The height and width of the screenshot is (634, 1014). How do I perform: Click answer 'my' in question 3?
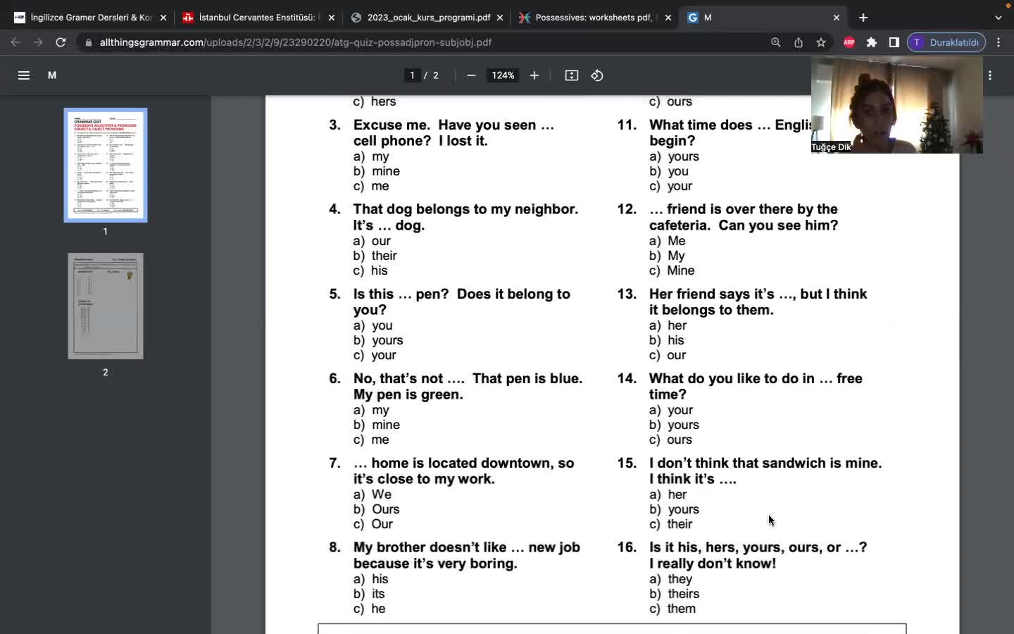pos(380,156)
